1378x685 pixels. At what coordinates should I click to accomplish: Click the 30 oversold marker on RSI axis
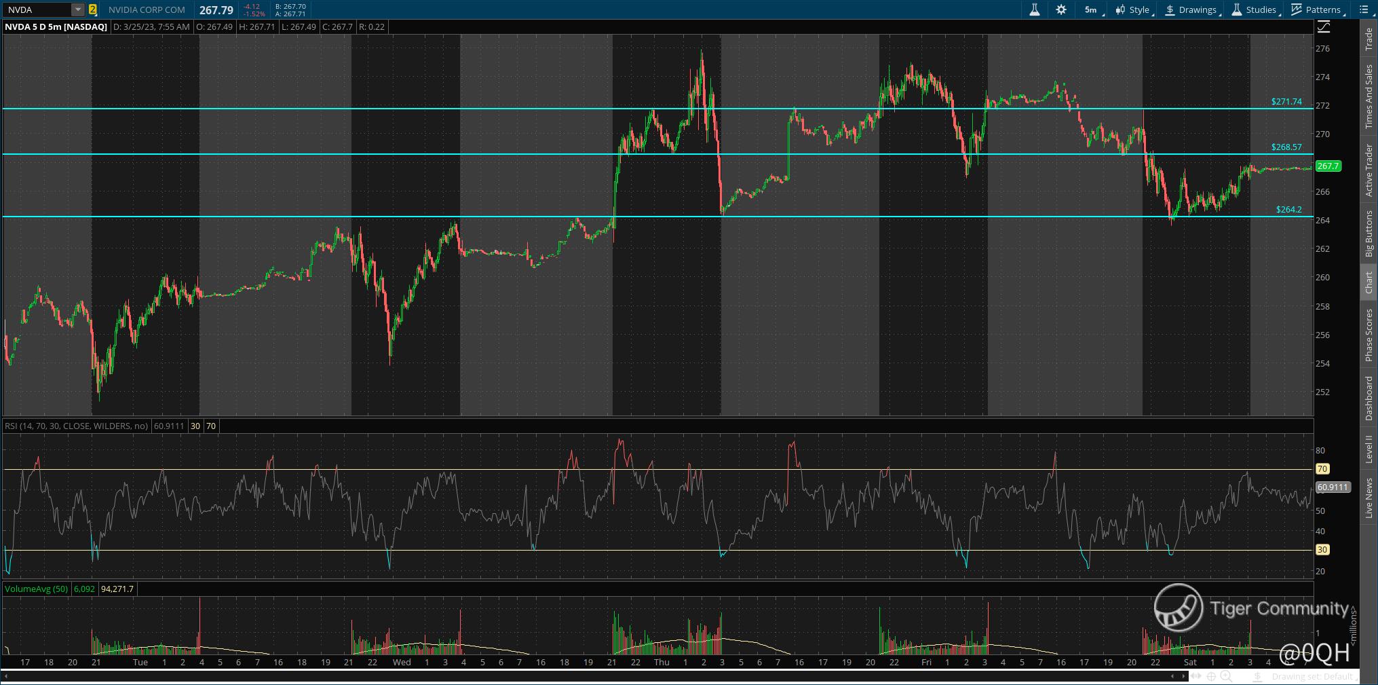pos(1322,549)
